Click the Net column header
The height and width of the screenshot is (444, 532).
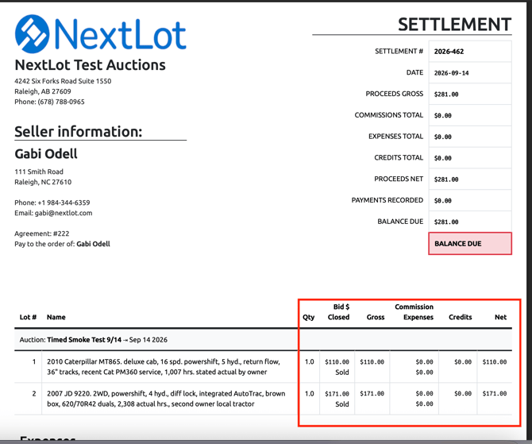click(500, 317)
